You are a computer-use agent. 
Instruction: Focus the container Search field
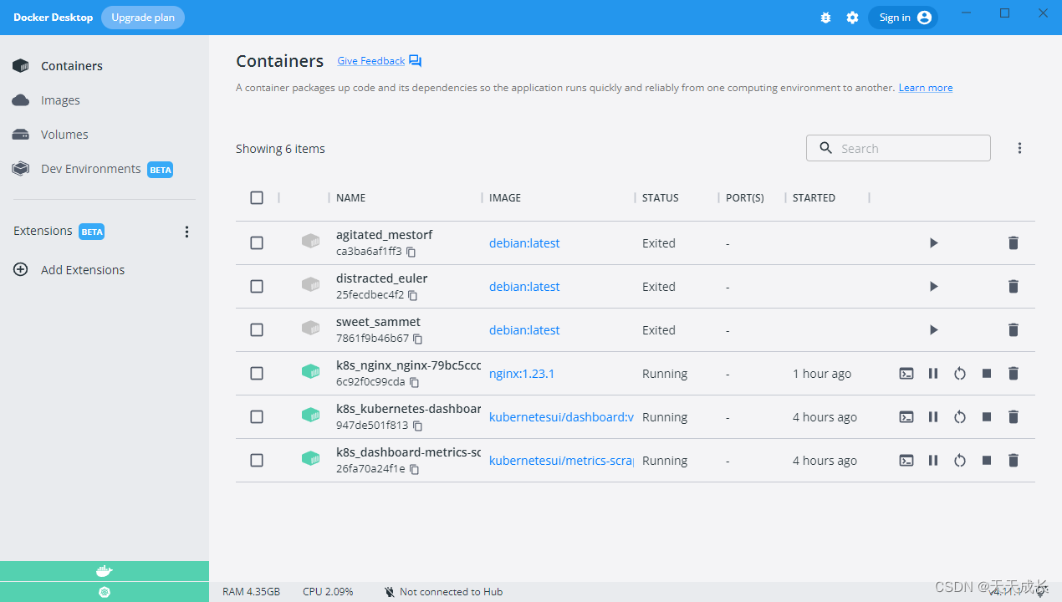coord(898,148)
